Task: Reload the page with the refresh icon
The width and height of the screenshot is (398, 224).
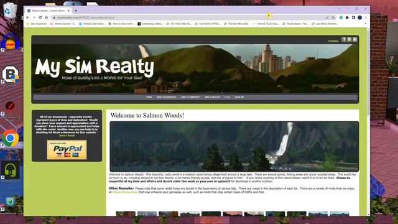Action: (x=40, y=17)
